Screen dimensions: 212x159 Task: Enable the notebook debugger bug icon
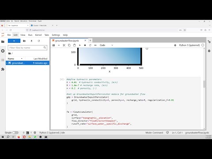coord(175,45)
